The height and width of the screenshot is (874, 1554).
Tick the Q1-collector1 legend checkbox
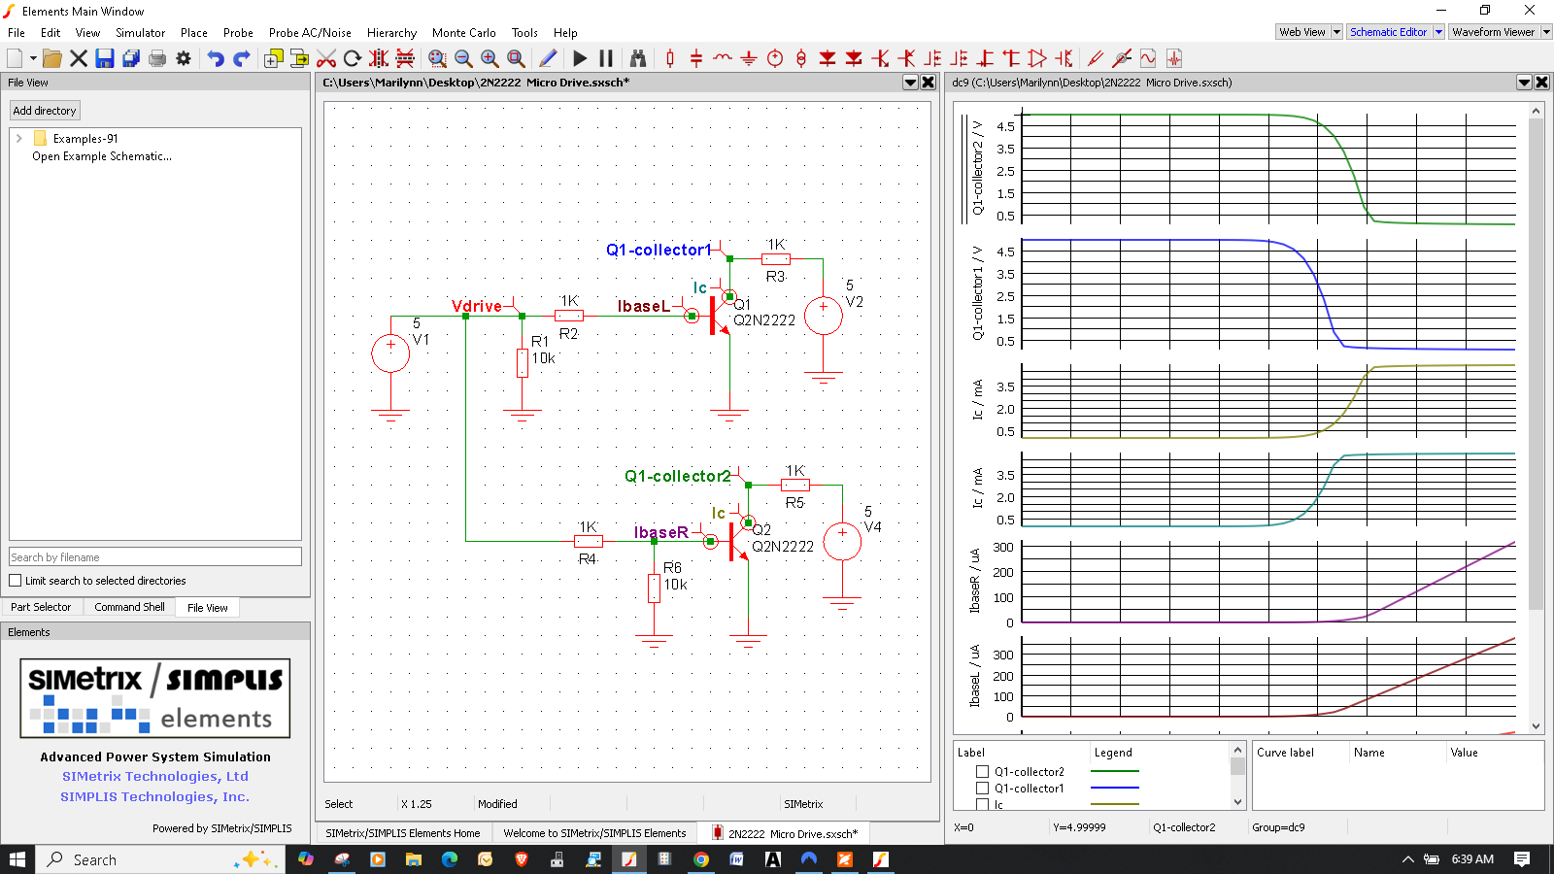coord(982,789)
